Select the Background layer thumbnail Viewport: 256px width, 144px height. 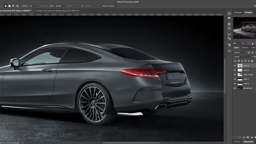(x=240, y=88)
